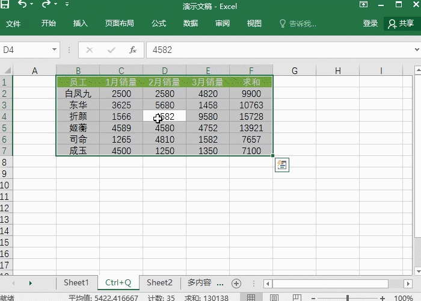Click horizontal scrollbar left arrow
Screen dimensions: 421x301
[x=268, y=284]
